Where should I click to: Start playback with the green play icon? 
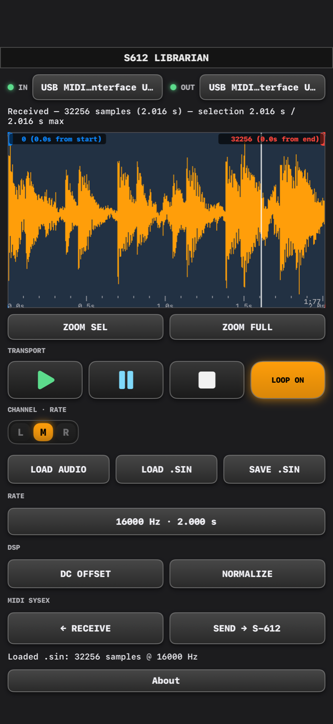click(x=45, y=380)
